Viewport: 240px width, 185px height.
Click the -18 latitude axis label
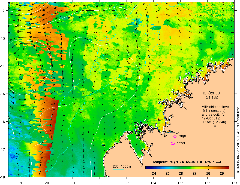[3, 177]
